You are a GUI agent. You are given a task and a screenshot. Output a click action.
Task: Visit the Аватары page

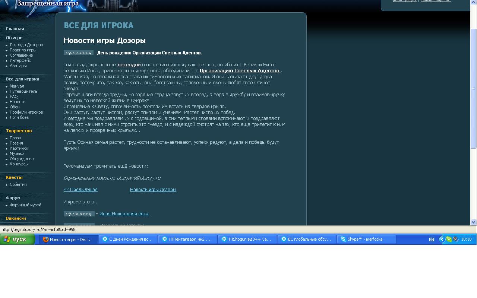click(18, 66)
